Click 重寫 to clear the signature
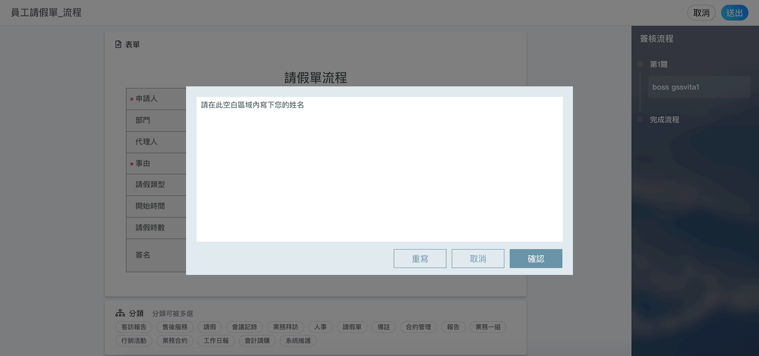The image size is (759, 356). pos(420,259)
